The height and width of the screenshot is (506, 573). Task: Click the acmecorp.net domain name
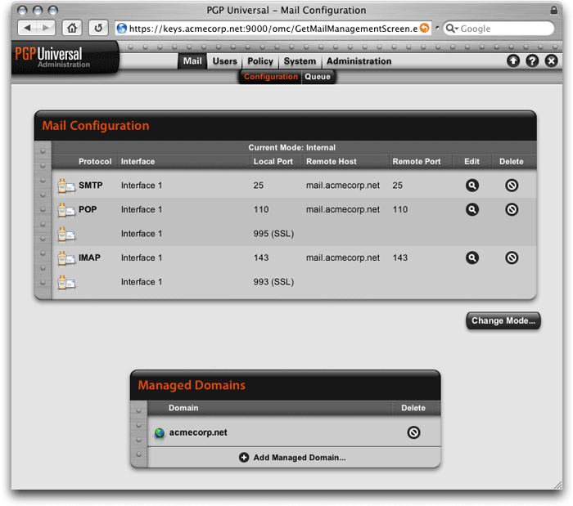pos(198,432)
